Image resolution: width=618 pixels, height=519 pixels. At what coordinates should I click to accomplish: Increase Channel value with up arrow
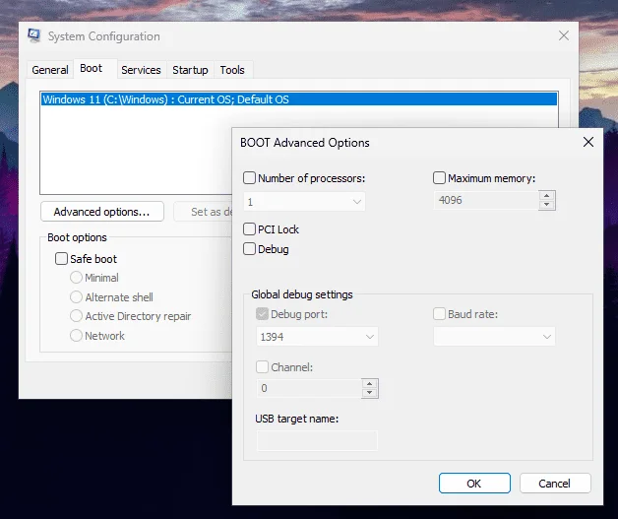point(369,384)
